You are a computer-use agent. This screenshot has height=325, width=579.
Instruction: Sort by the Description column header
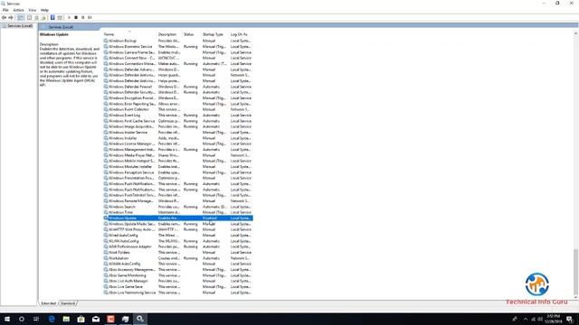(169, 34)
